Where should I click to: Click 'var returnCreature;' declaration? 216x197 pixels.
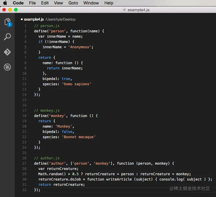[x=58, y=168]
